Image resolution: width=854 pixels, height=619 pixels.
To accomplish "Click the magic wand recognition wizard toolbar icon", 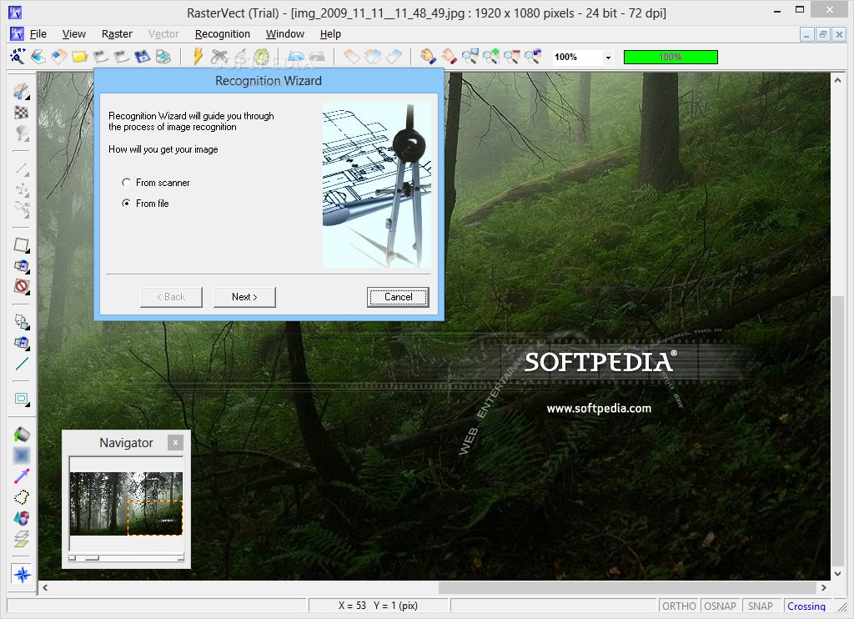I will tap(18, 56).
